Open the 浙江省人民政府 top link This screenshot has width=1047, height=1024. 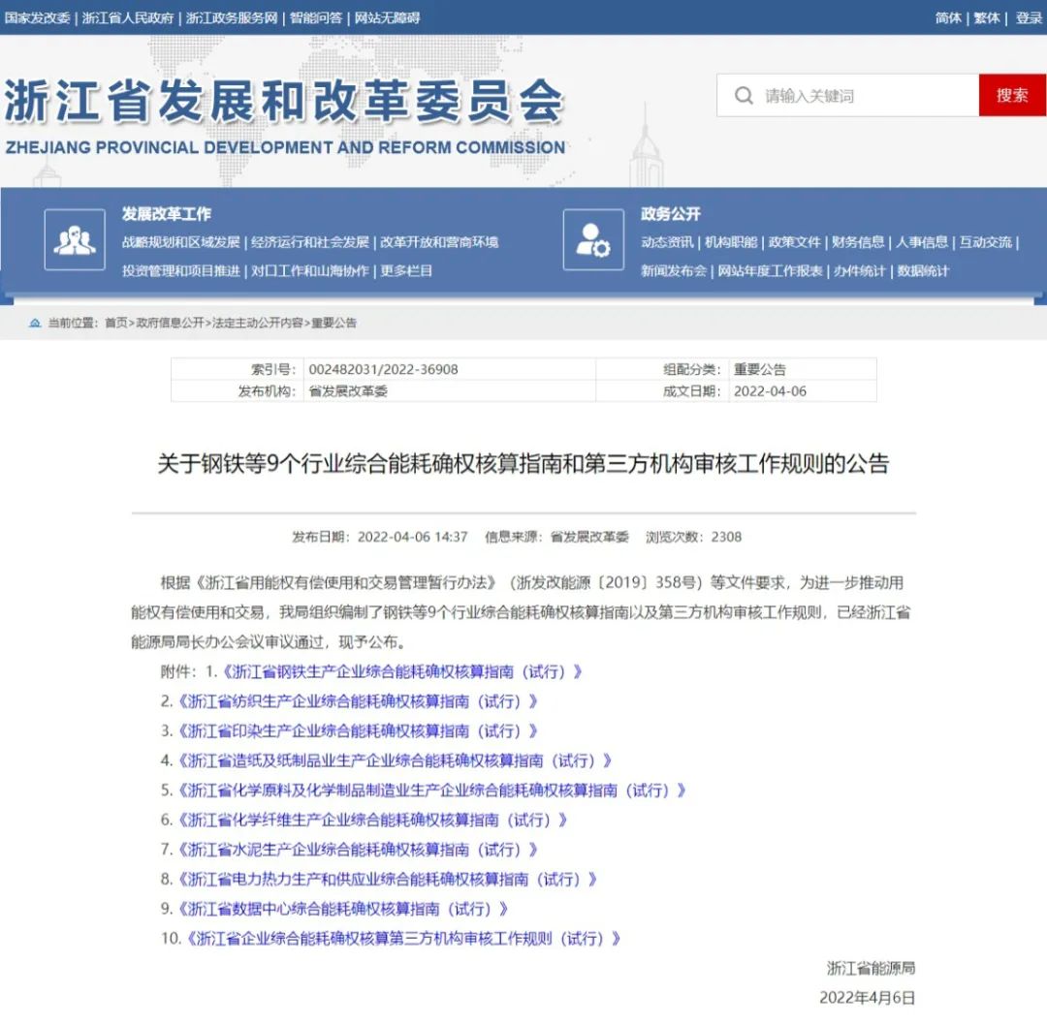click(128, 18)
